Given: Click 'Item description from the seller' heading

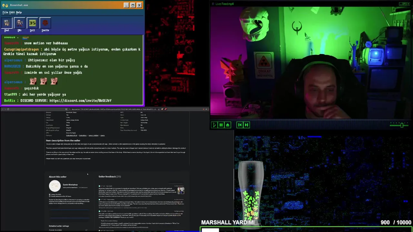Looking at the screenshot, I should click(63, 140).
